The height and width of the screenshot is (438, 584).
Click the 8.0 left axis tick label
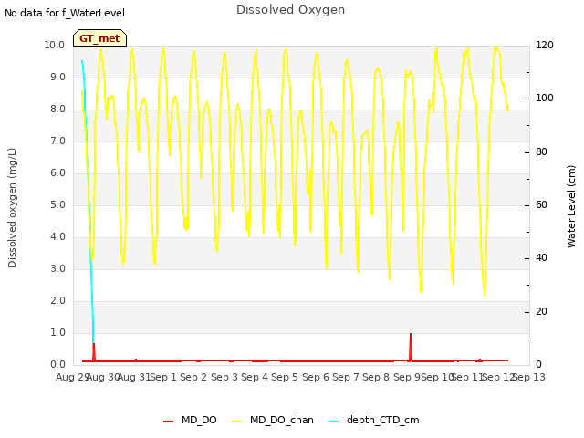click(x=57, y=109)
